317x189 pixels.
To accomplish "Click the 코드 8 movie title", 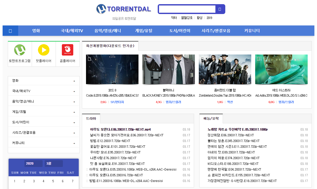I will (x=112, y=90).
